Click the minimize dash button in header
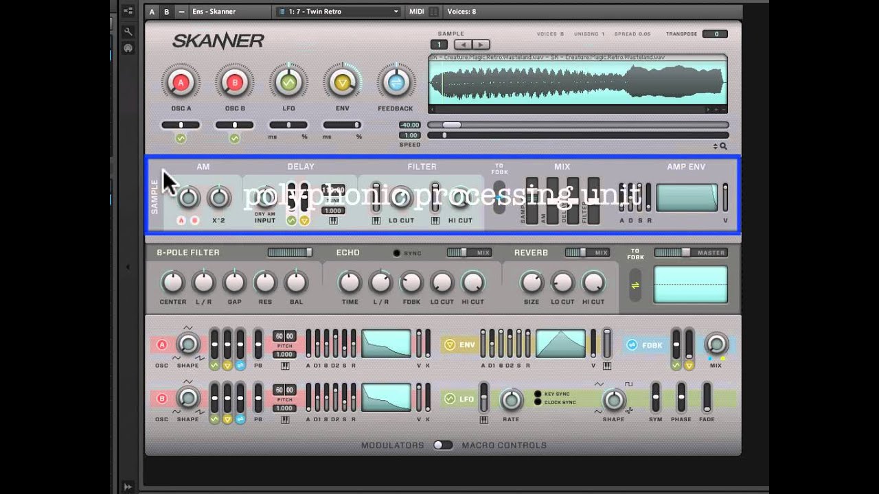Viewport: 879px width, 494px height. click(181, 12)
